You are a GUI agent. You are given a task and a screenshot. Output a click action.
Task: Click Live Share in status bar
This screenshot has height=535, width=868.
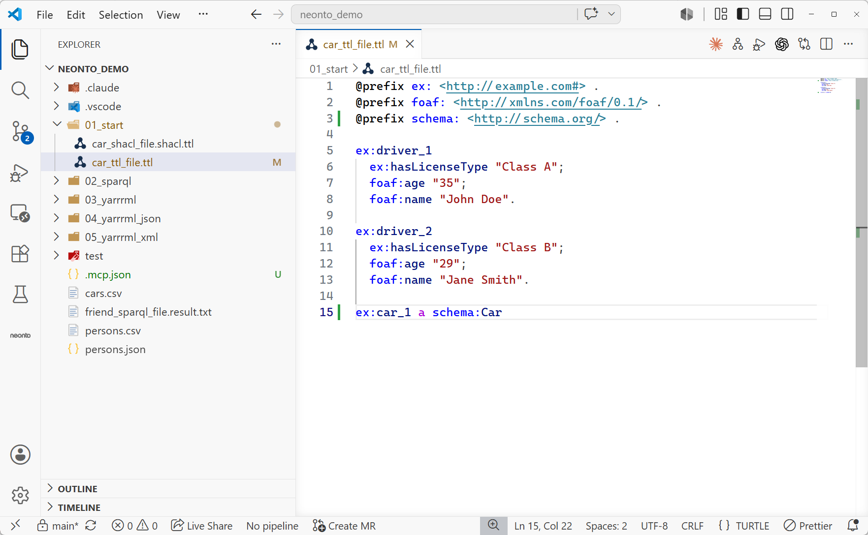point(202,526)
